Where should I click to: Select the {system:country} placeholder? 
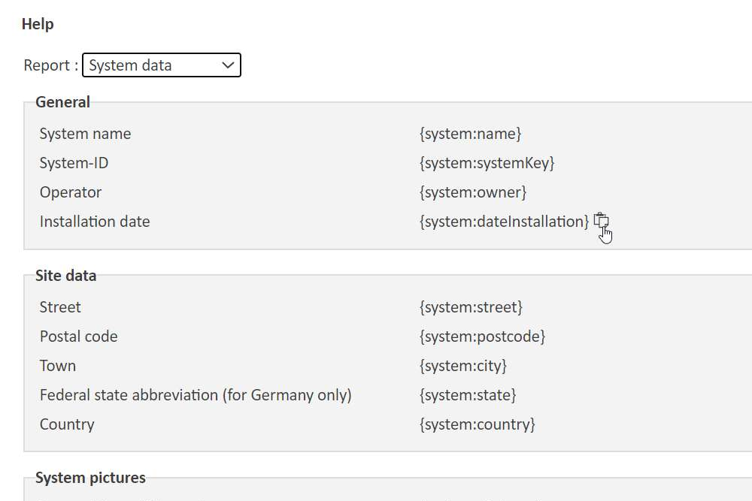[x=478, y=424]
